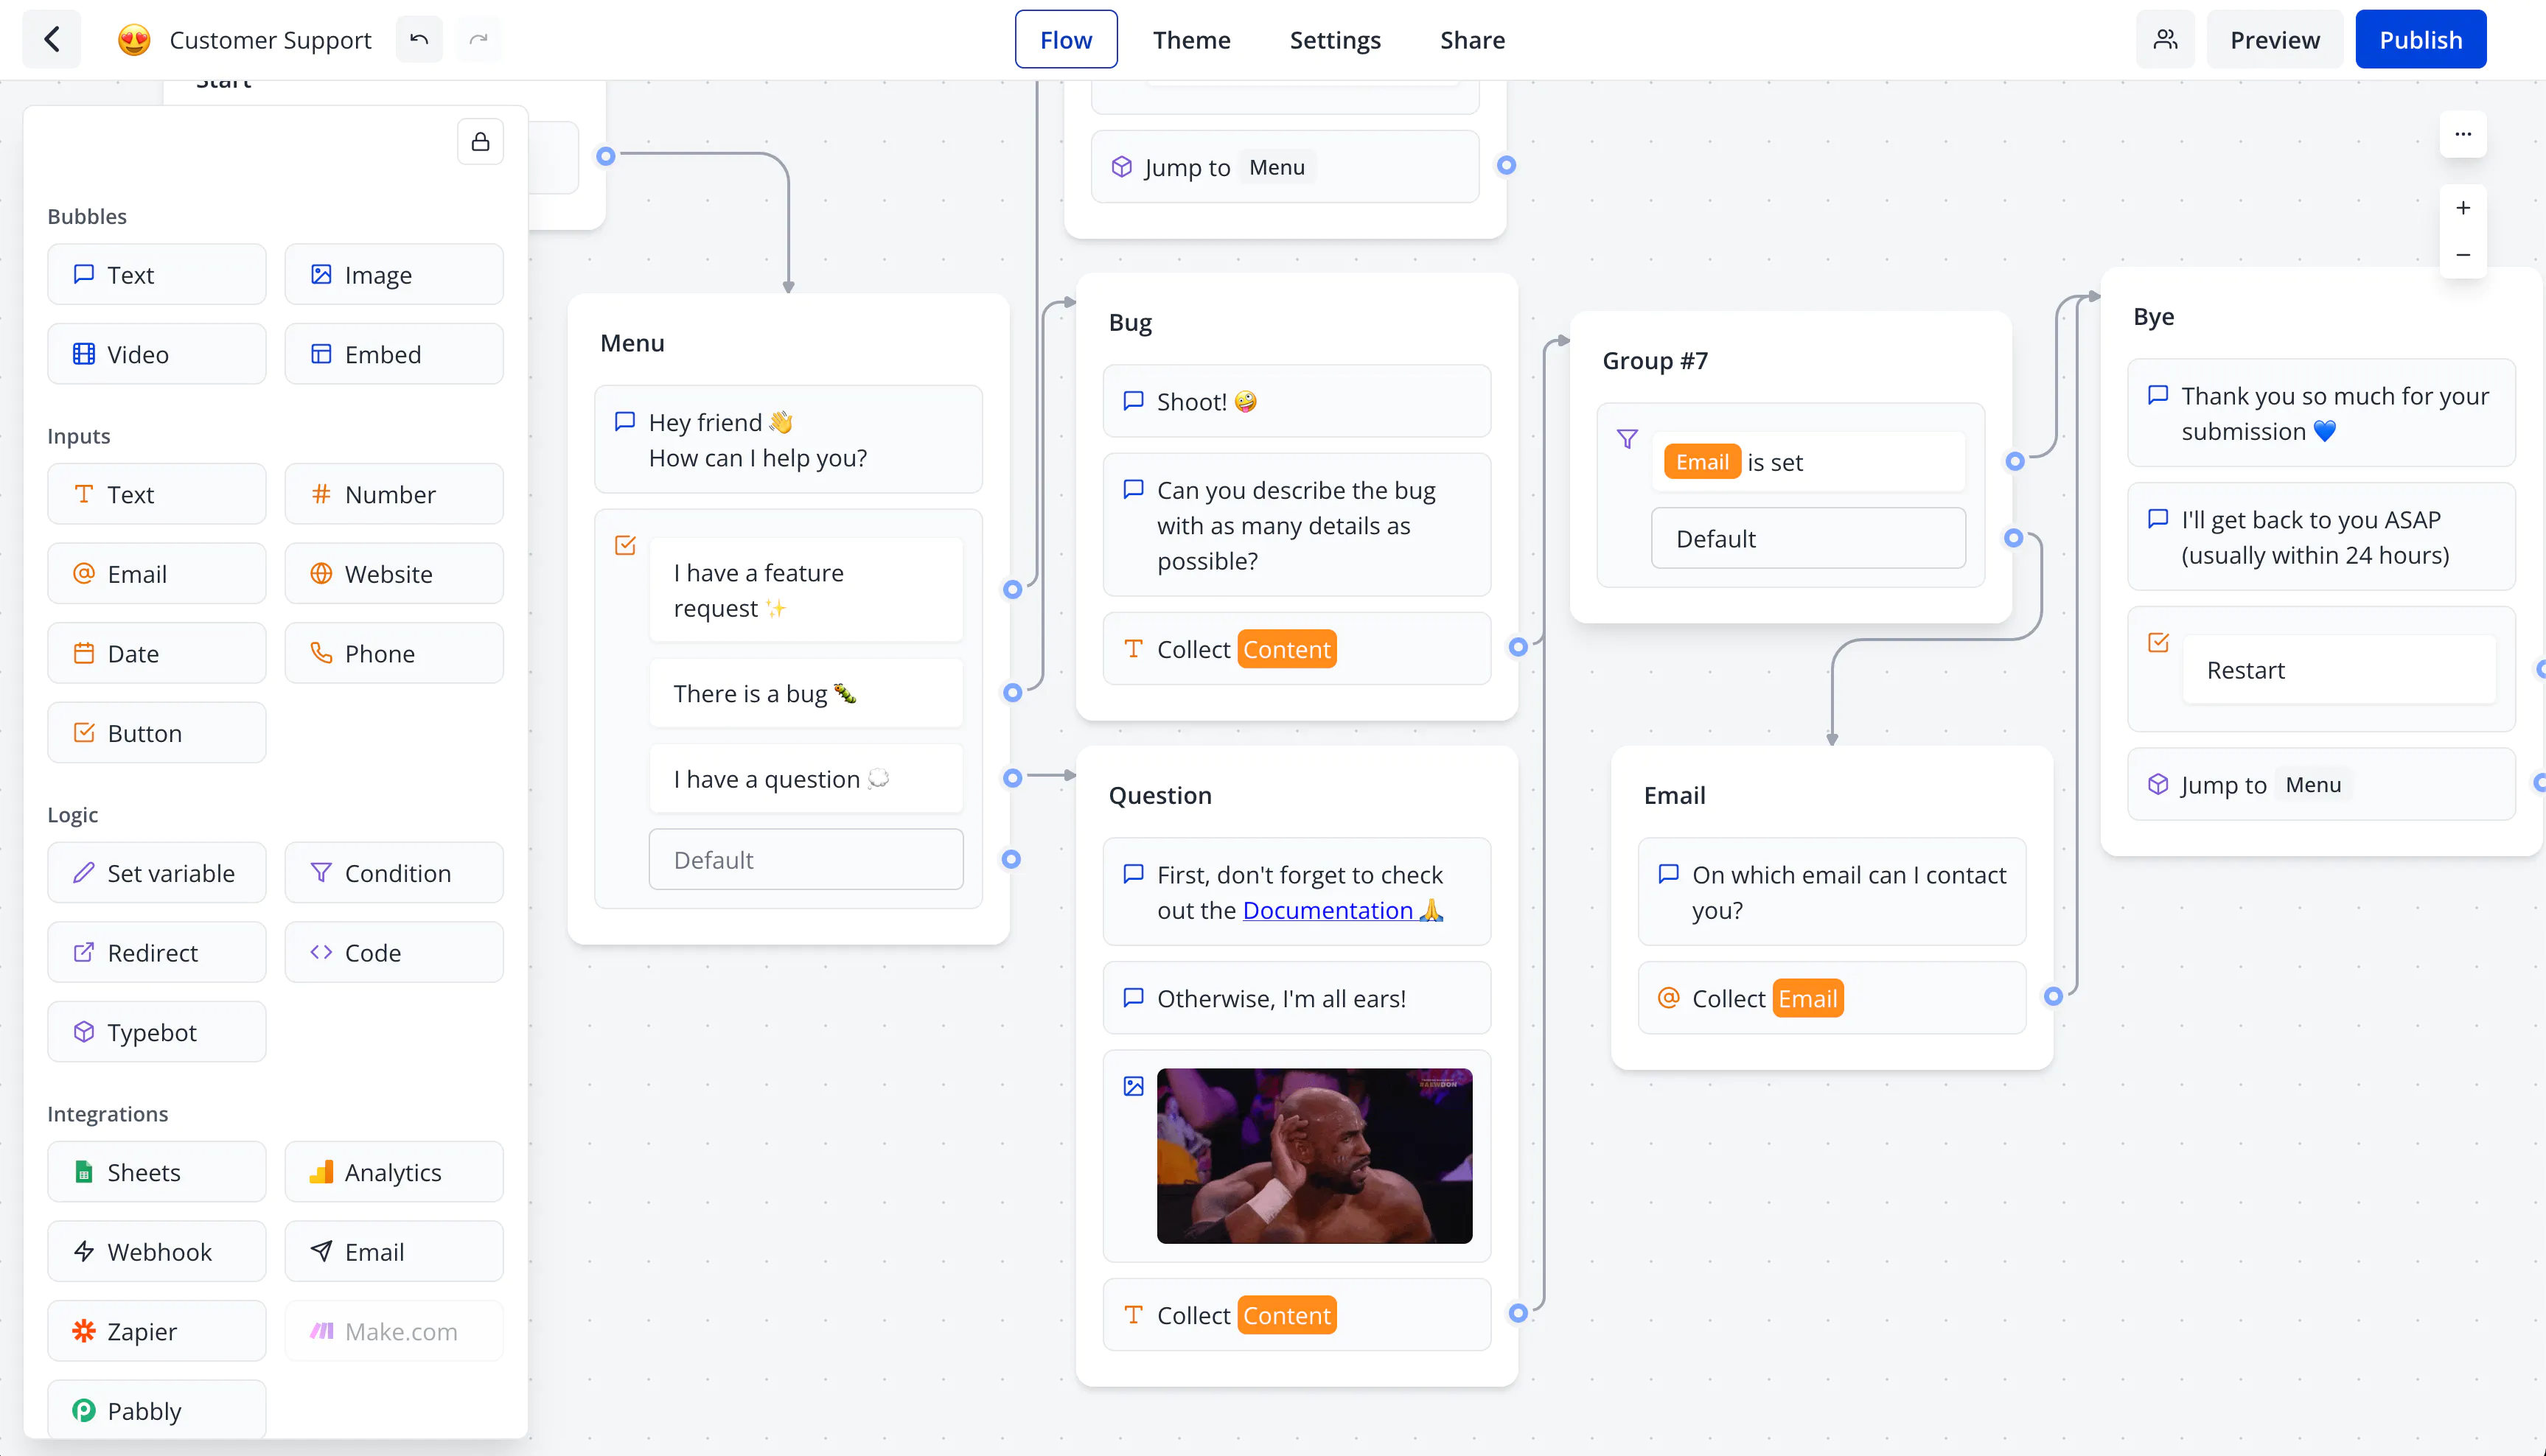The image size is (2546, 1456).
Task: Select the Analytics integration icon
Action: 320,1171
